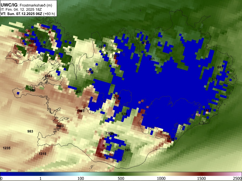242x181 pixels.
Task: Click the map value label 471
Action: (79, 92)
